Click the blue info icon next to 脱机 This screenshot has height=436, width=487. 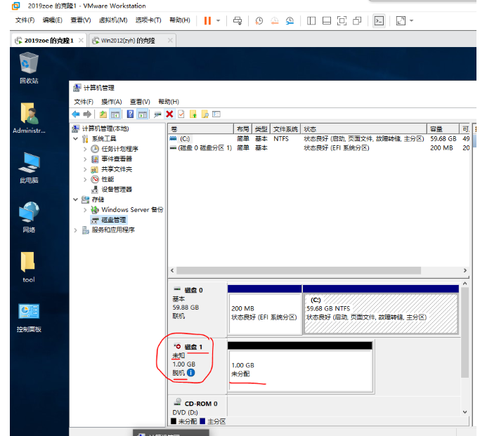191,373
